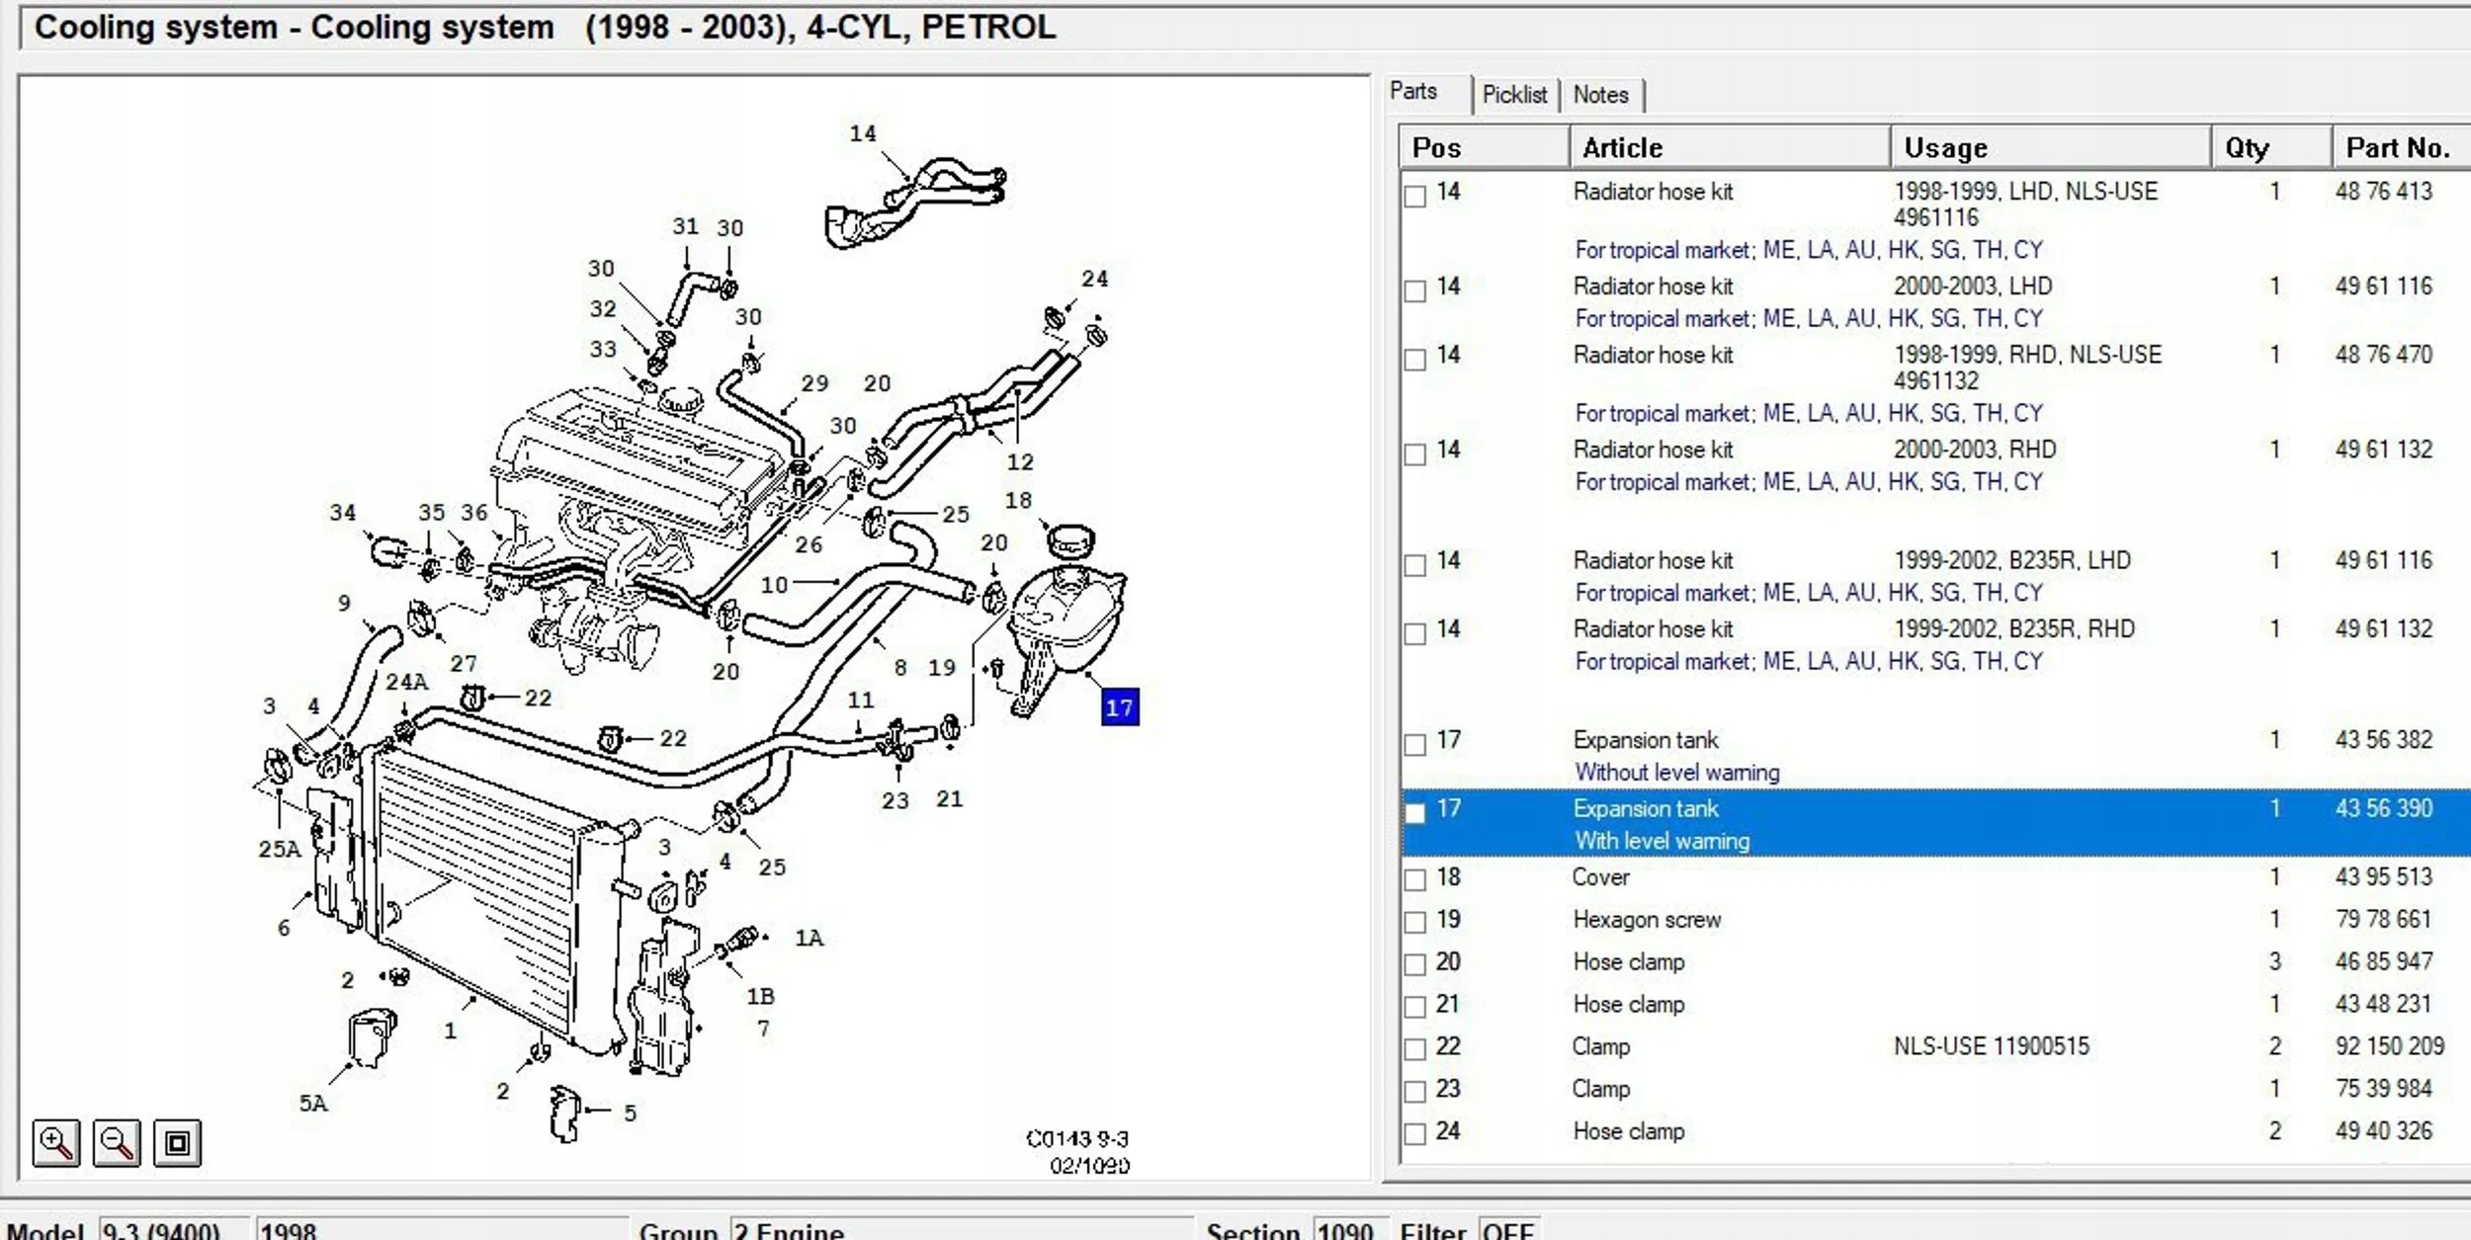This screenshot has width=2471, height=1240.
Task: Click hose callout number 14 in diagram
Action: coord(862,133)
